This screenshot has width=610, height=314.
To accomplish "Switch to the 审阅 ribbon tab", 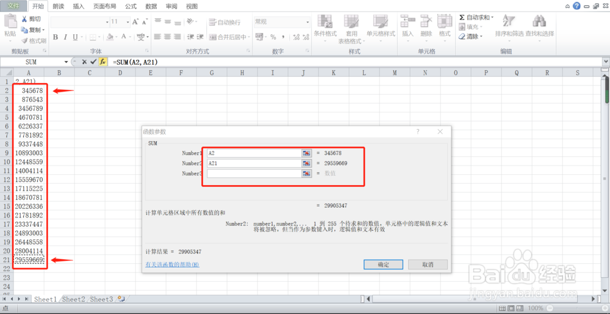I will tap(171, 6).
